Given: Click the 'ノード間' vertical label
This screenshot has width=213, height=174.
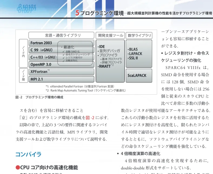Looking at the screenshot, I should point(23,75).
